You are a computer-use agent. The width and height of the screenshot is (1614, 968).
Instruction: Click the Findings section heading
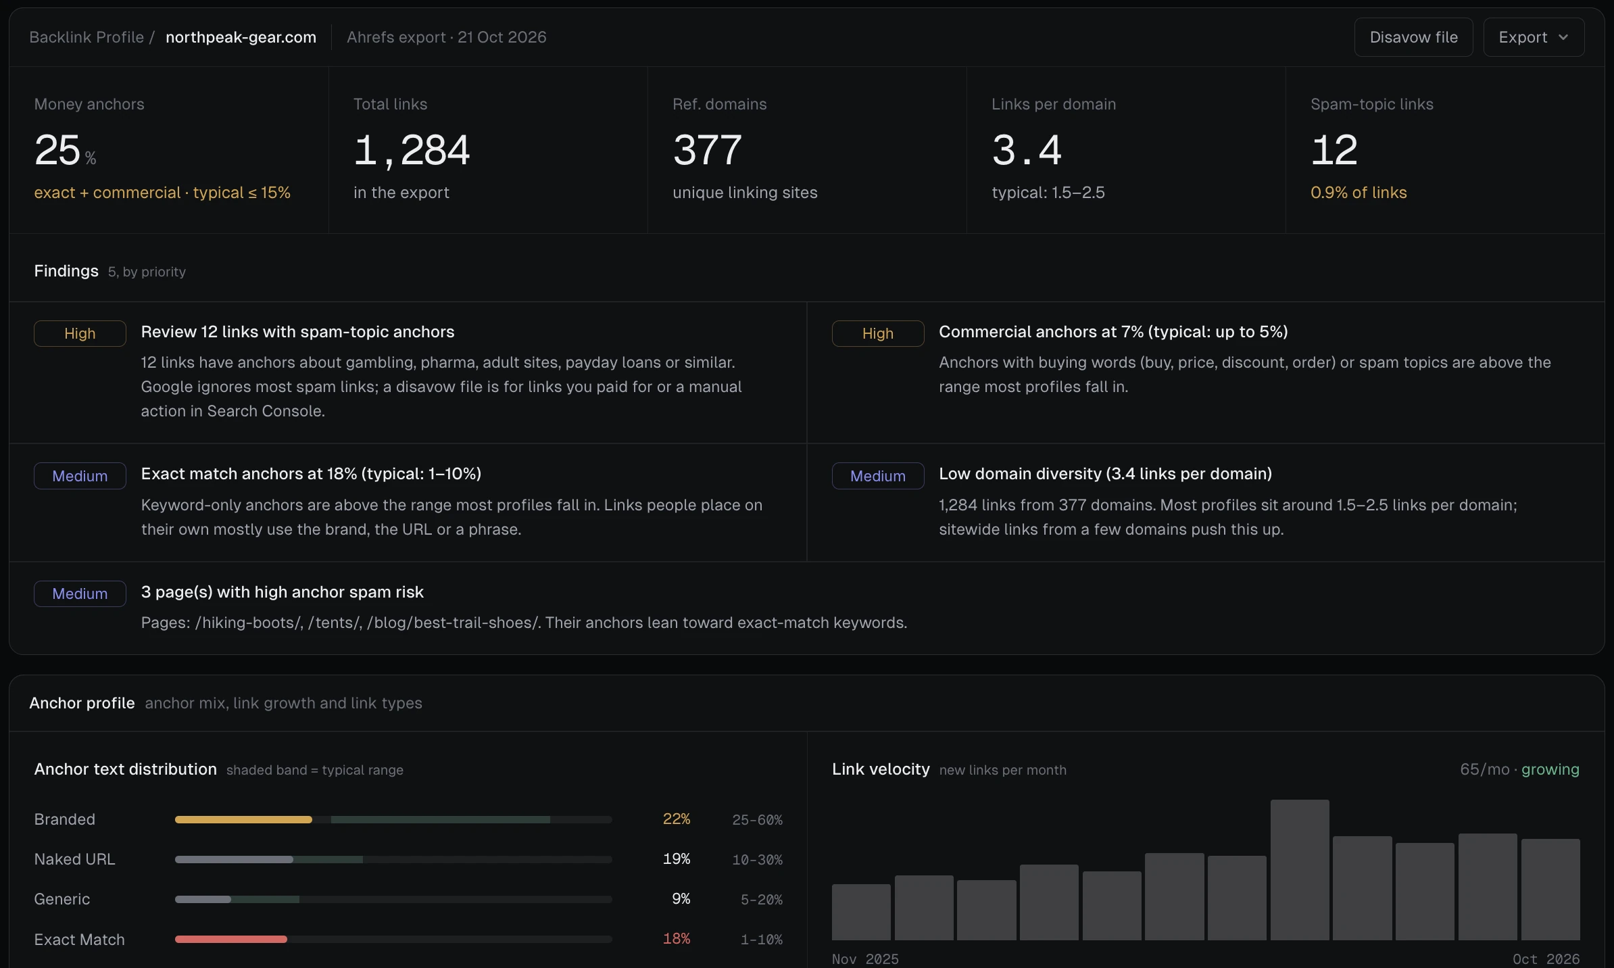[x=66, y=271]
